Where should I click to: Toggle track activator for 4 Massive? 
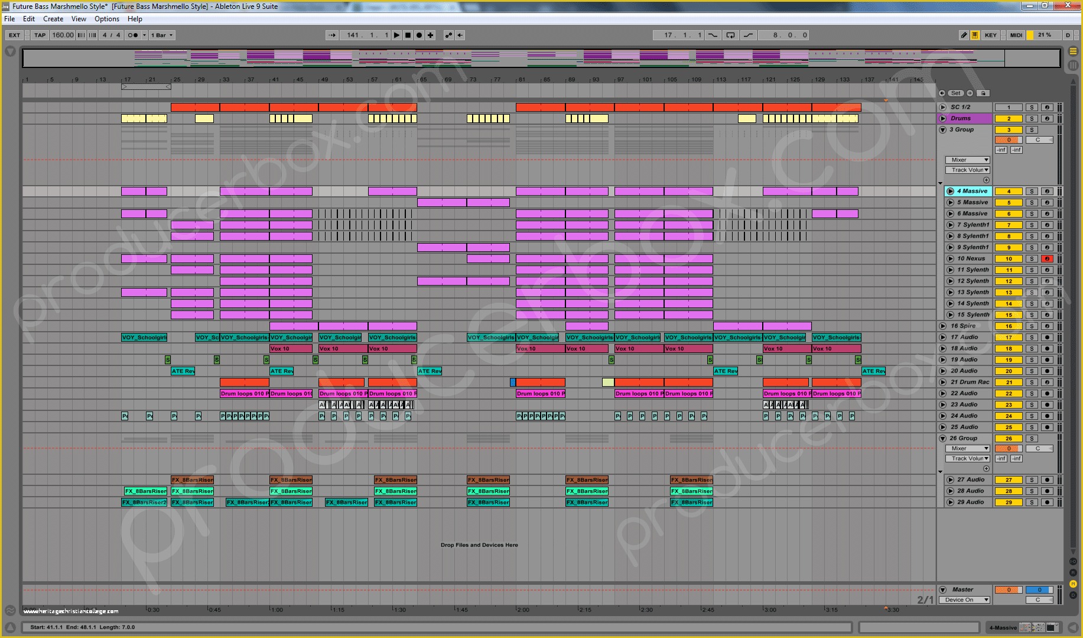coord(1009,191)
